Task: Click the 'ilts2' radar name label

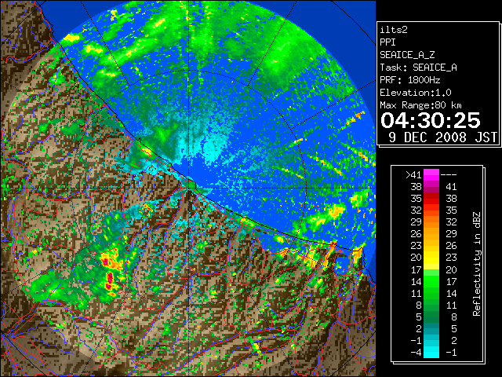Action: (x=394, y=30)
